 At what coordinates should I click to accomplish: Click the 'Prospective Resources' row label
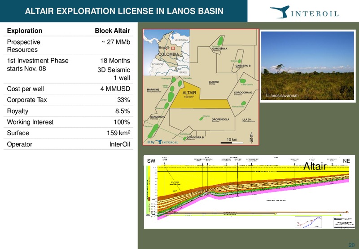(24, 46)
